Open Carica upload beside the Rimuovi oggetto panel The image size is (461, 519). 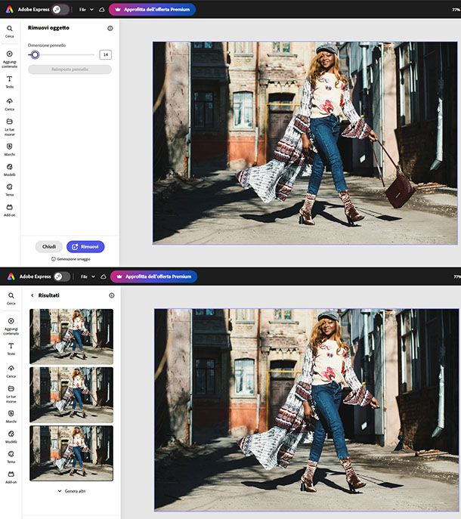[x=10, y=104]
